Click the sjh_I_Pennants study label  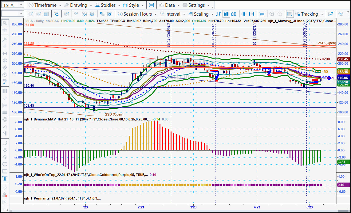point(62,198)
